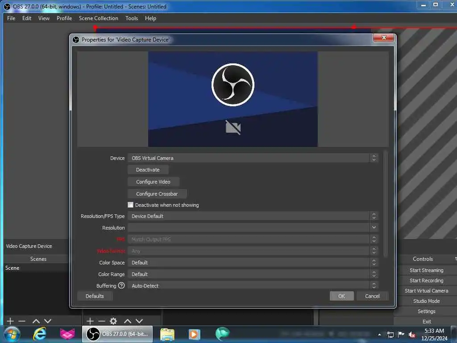Image resolution: width=457 pixels, height=343 pixels.
Task: Click Start Recording in Controls
Action: [426, 280]
